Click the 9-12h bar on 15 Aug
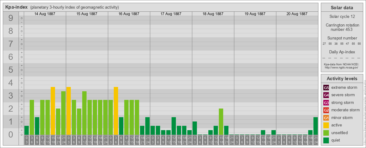The image size is (366, 148). (84, 113)
